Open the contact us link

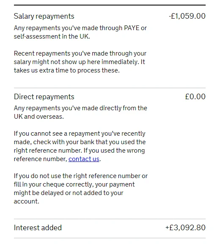tap(84, 159)
